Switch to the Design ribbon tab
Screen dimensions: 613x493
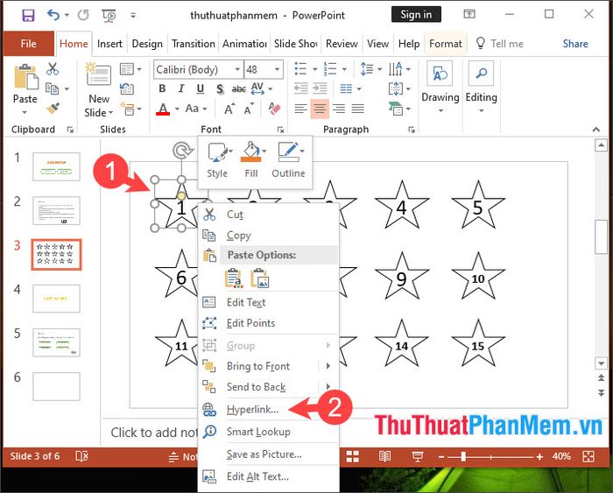click(147, 44)
